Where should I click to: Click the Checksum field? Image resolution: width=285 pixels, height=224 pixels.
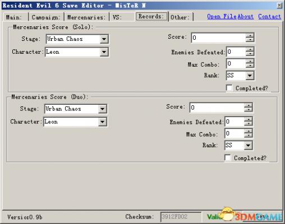coord(181,217)
